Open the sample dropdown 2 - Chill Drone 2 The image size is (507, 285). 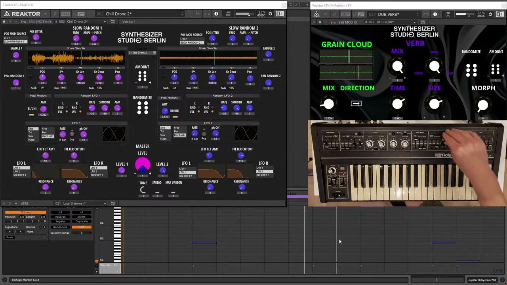[142, 53]
